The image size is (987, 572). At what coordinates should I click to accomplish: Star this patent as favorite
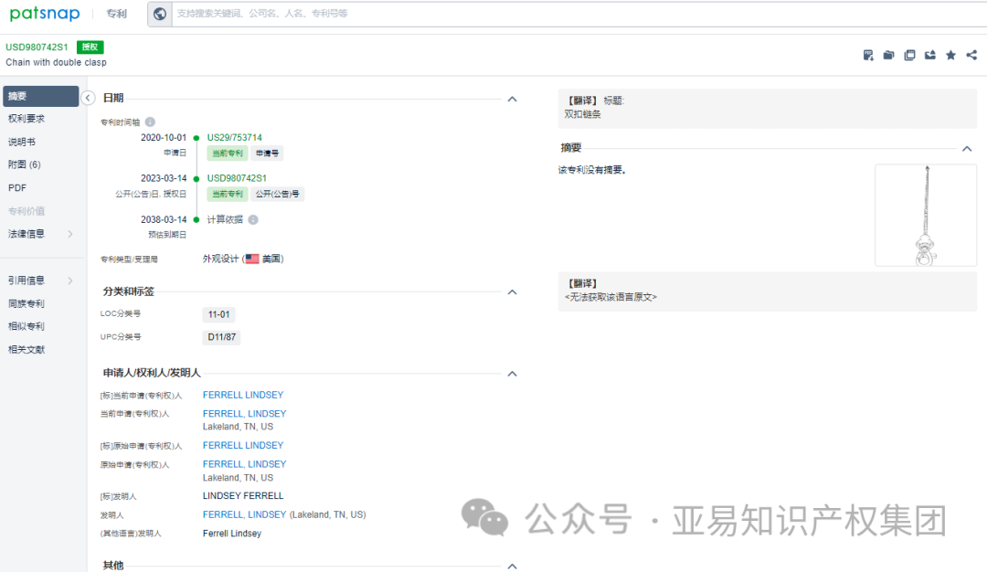pos(950,55)
